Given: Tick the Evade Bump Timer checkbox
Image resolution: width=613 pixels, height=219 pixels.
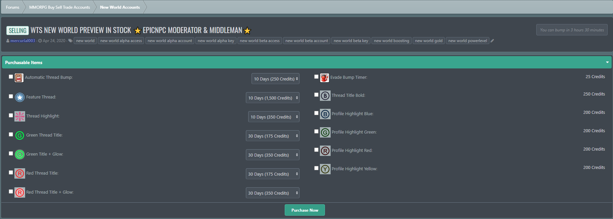Looking at the screenshot, I should [x=317, y=77].
